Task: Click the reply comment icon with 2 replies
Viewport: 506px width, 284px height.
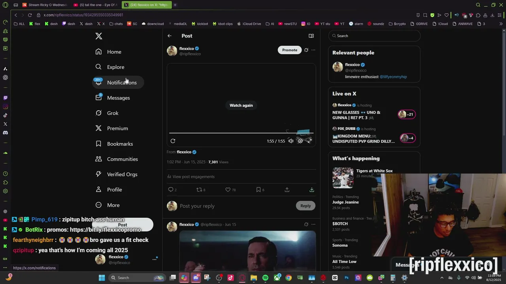Action: pyautogui.click(x=171, y=190)
